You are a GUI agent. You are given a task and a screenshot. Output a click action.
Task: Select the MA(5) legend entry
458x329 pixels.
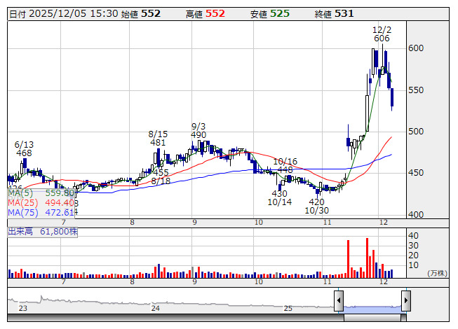click(41, 192)
